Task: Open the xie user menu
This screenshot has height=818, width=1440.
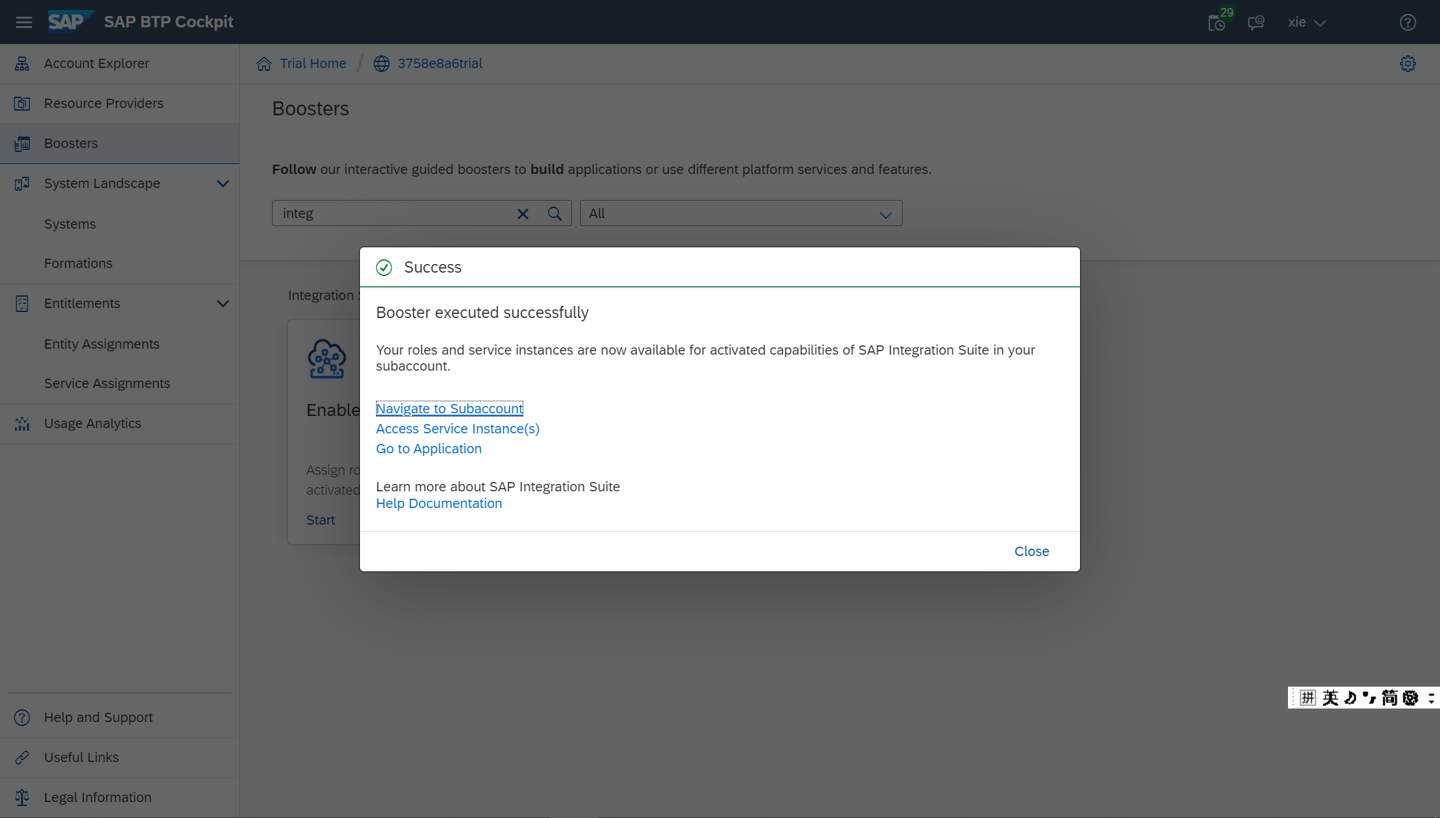Action: point(1306,23)
